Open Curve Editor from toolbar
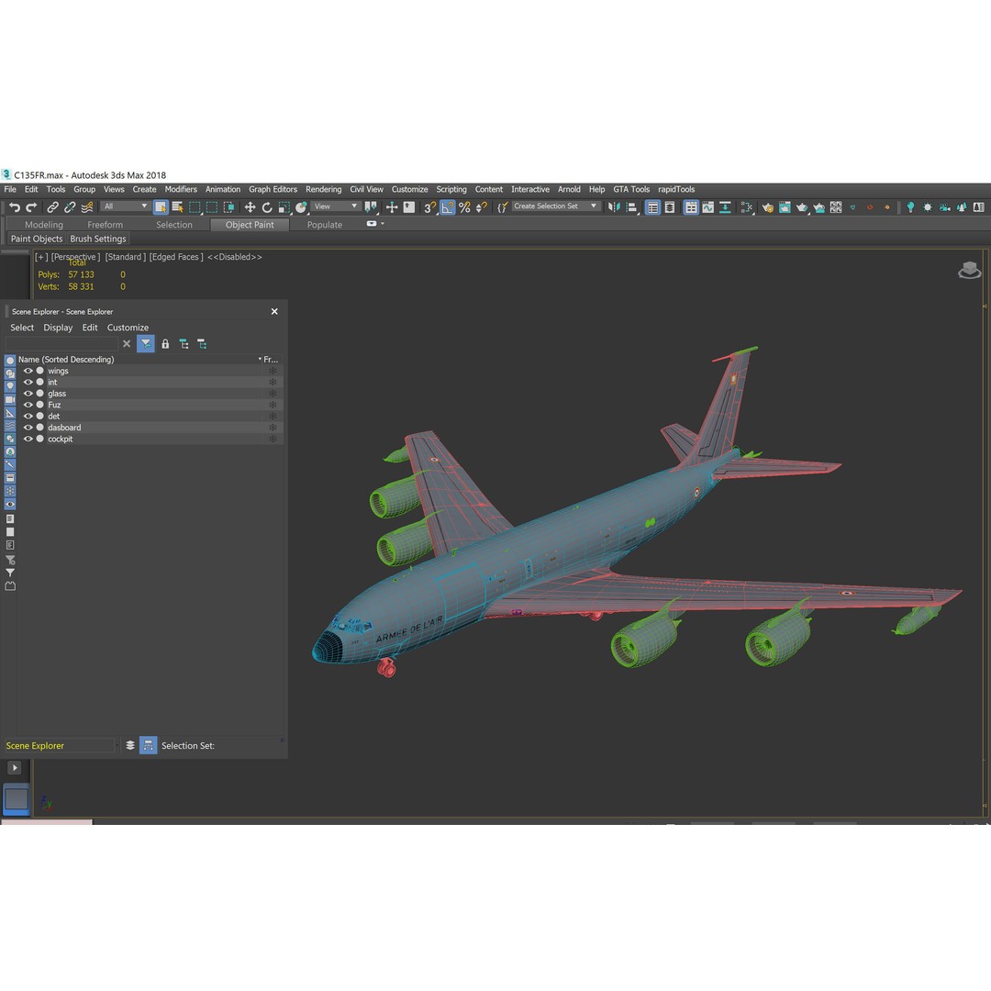The width and height of the screenshot is (991, 991). click(x=707, y=206)
